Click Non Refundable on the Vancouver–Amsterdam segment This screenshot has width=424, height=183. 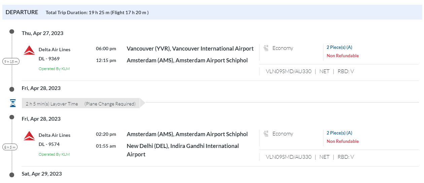pos(343,56)
